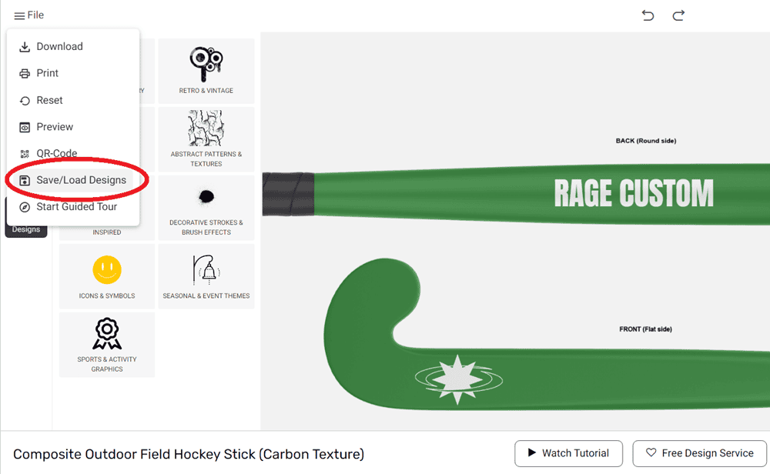Select Sports & Activity Graphics ribbon icon

tap(107, 344)
